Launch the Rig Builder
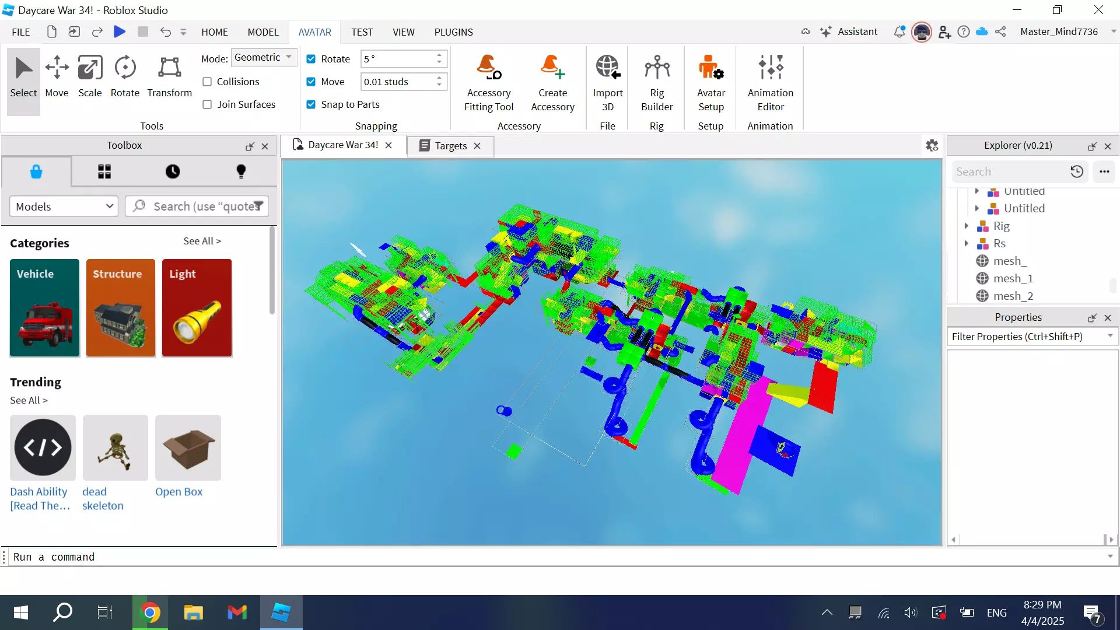 [x=657, y=82]
